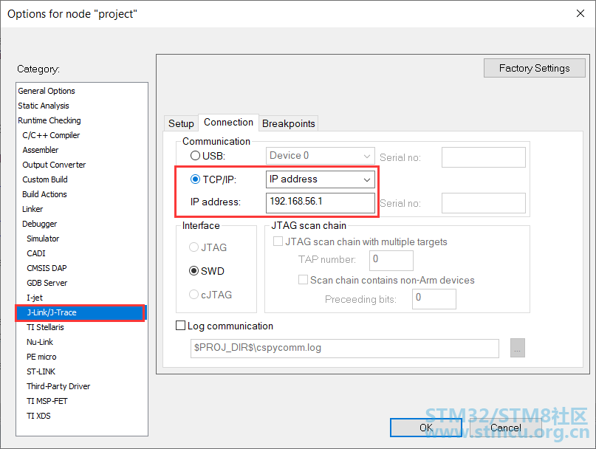Open the USB Device 0 dropdown

pos(320,156)
